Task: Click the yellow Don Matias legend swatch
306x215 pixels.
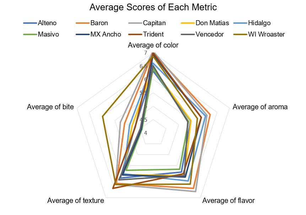Action: 187,23
